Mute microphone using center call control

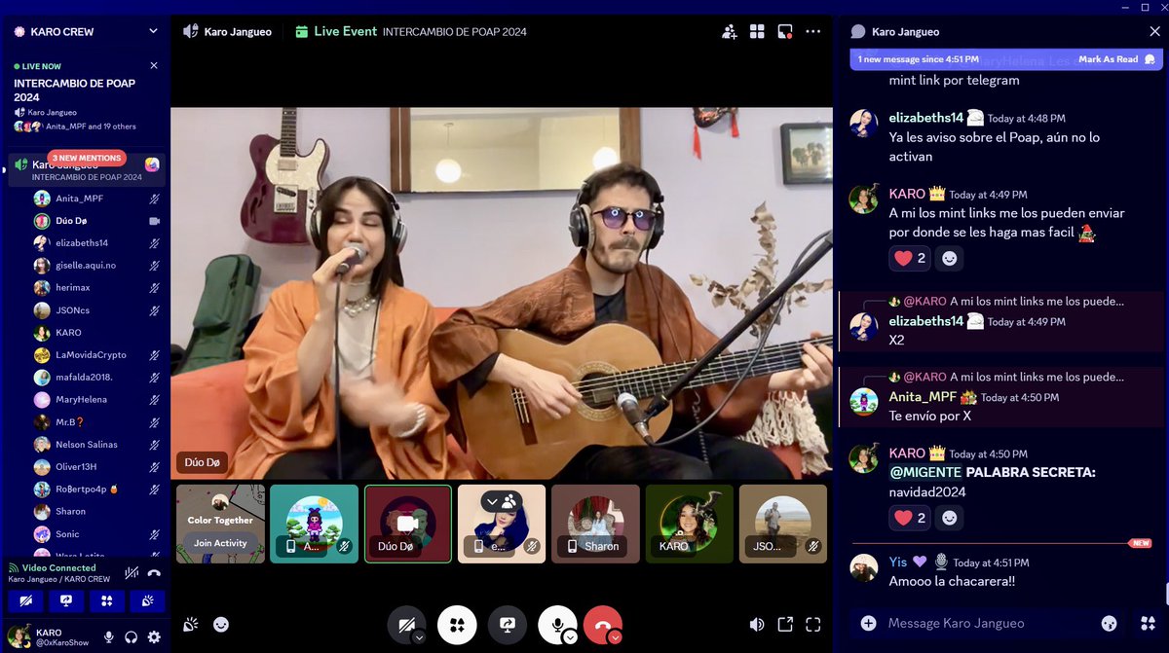click(x=557, y=625)
